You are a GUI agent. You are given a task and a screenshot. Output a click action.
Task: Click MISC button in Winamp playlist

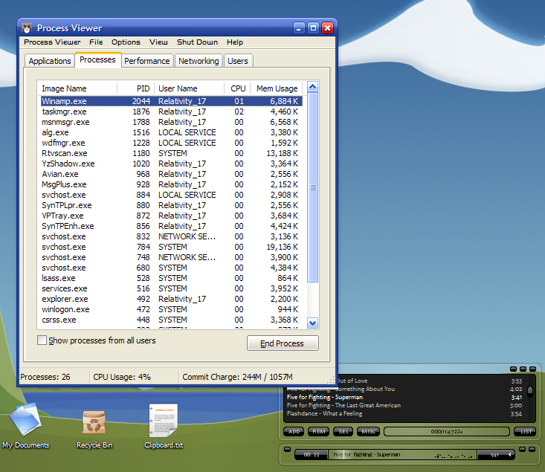pyautogui.click(x=368, y=431)
